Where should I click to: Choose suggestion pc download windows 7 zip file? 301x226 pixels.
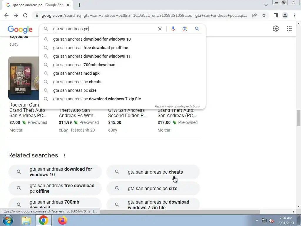click(x=122, y=99)
